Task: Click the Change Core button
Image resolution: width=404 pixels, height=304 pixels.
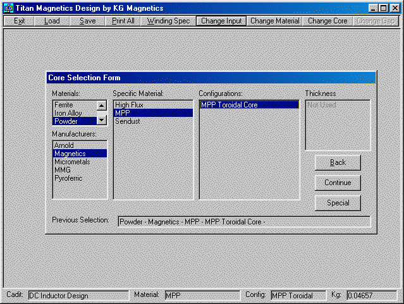Action: click(x=327, y=21)
